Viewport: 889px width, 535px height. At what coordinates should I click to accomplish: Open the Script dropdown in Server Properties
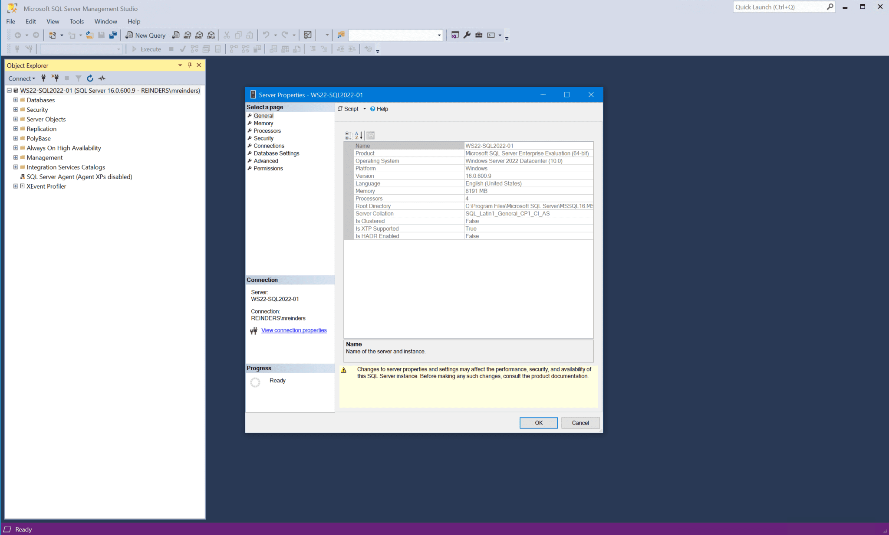pos(365,109)
